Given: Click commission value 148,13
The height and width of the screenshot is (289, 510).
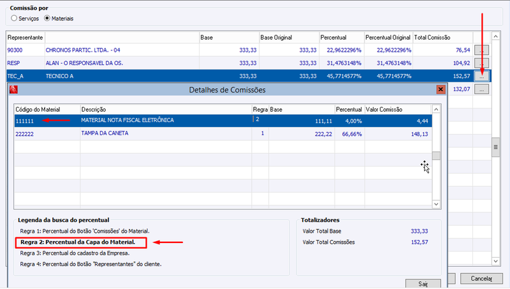Looking at the screenshot, I should (419, 134).
